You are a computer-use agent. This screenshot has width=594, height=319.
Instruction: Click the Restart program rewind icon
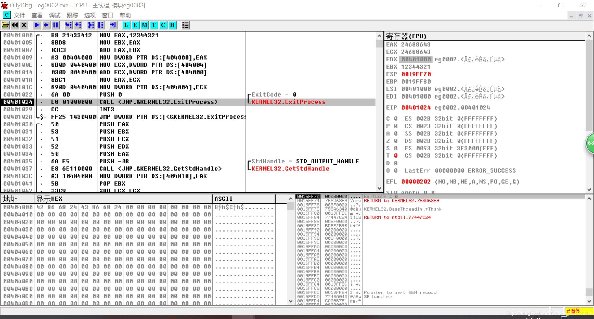click(15, 25)
